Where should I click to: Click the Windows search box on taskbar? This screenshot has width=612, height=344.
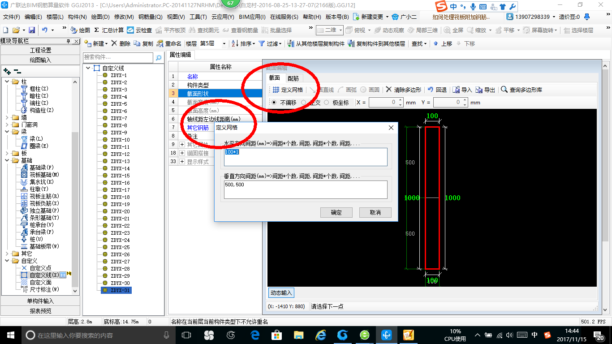pyautogui.click(x=98, y=335)
